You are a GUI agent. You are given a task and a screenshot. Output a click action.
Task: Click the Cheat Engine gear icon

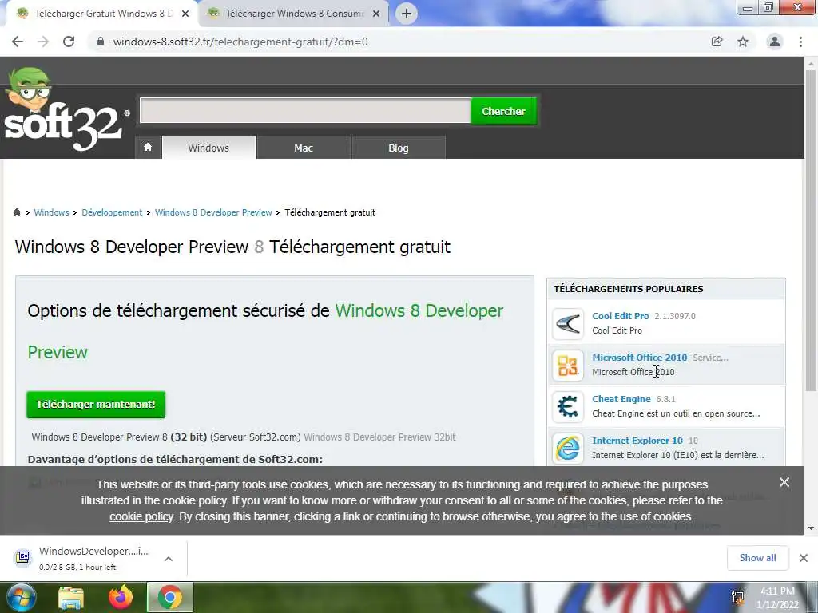pos(568,407)
